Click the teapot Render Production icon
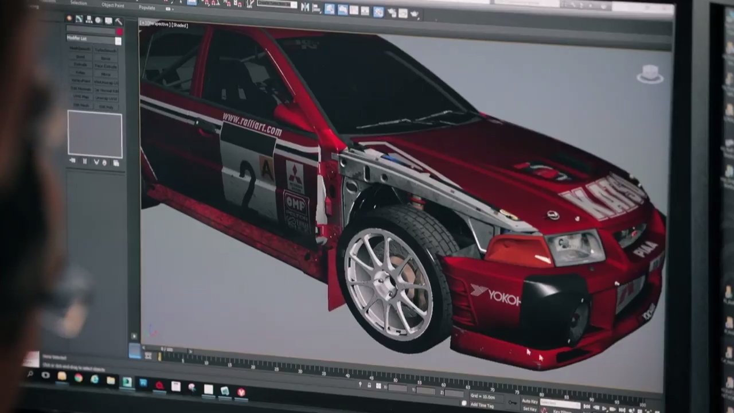Screen dimensions: 734x413 415,14
